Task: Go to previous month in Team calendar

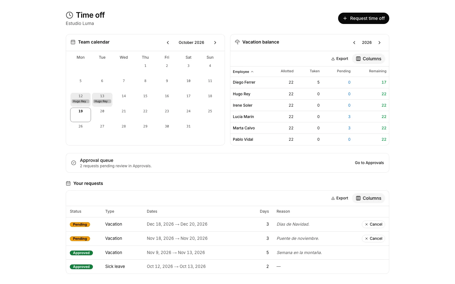Action: pyautogui.click(x=168, y=43)
